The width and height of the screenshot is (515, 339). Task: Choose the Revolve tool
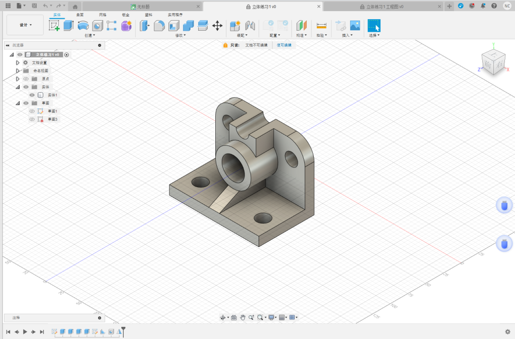click(x=83, y=26)
